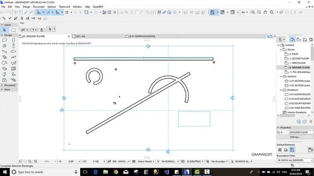Viewport: 314px width, 176px height.
Task: Collapse the Select toolbox section
Action: pos(2,25)
